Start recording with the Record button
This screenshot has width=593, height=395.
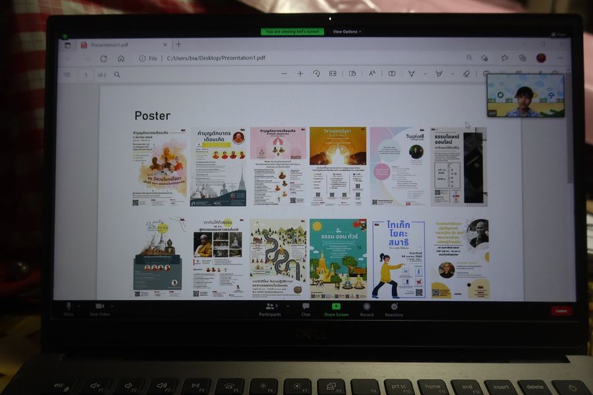[366, 307]
